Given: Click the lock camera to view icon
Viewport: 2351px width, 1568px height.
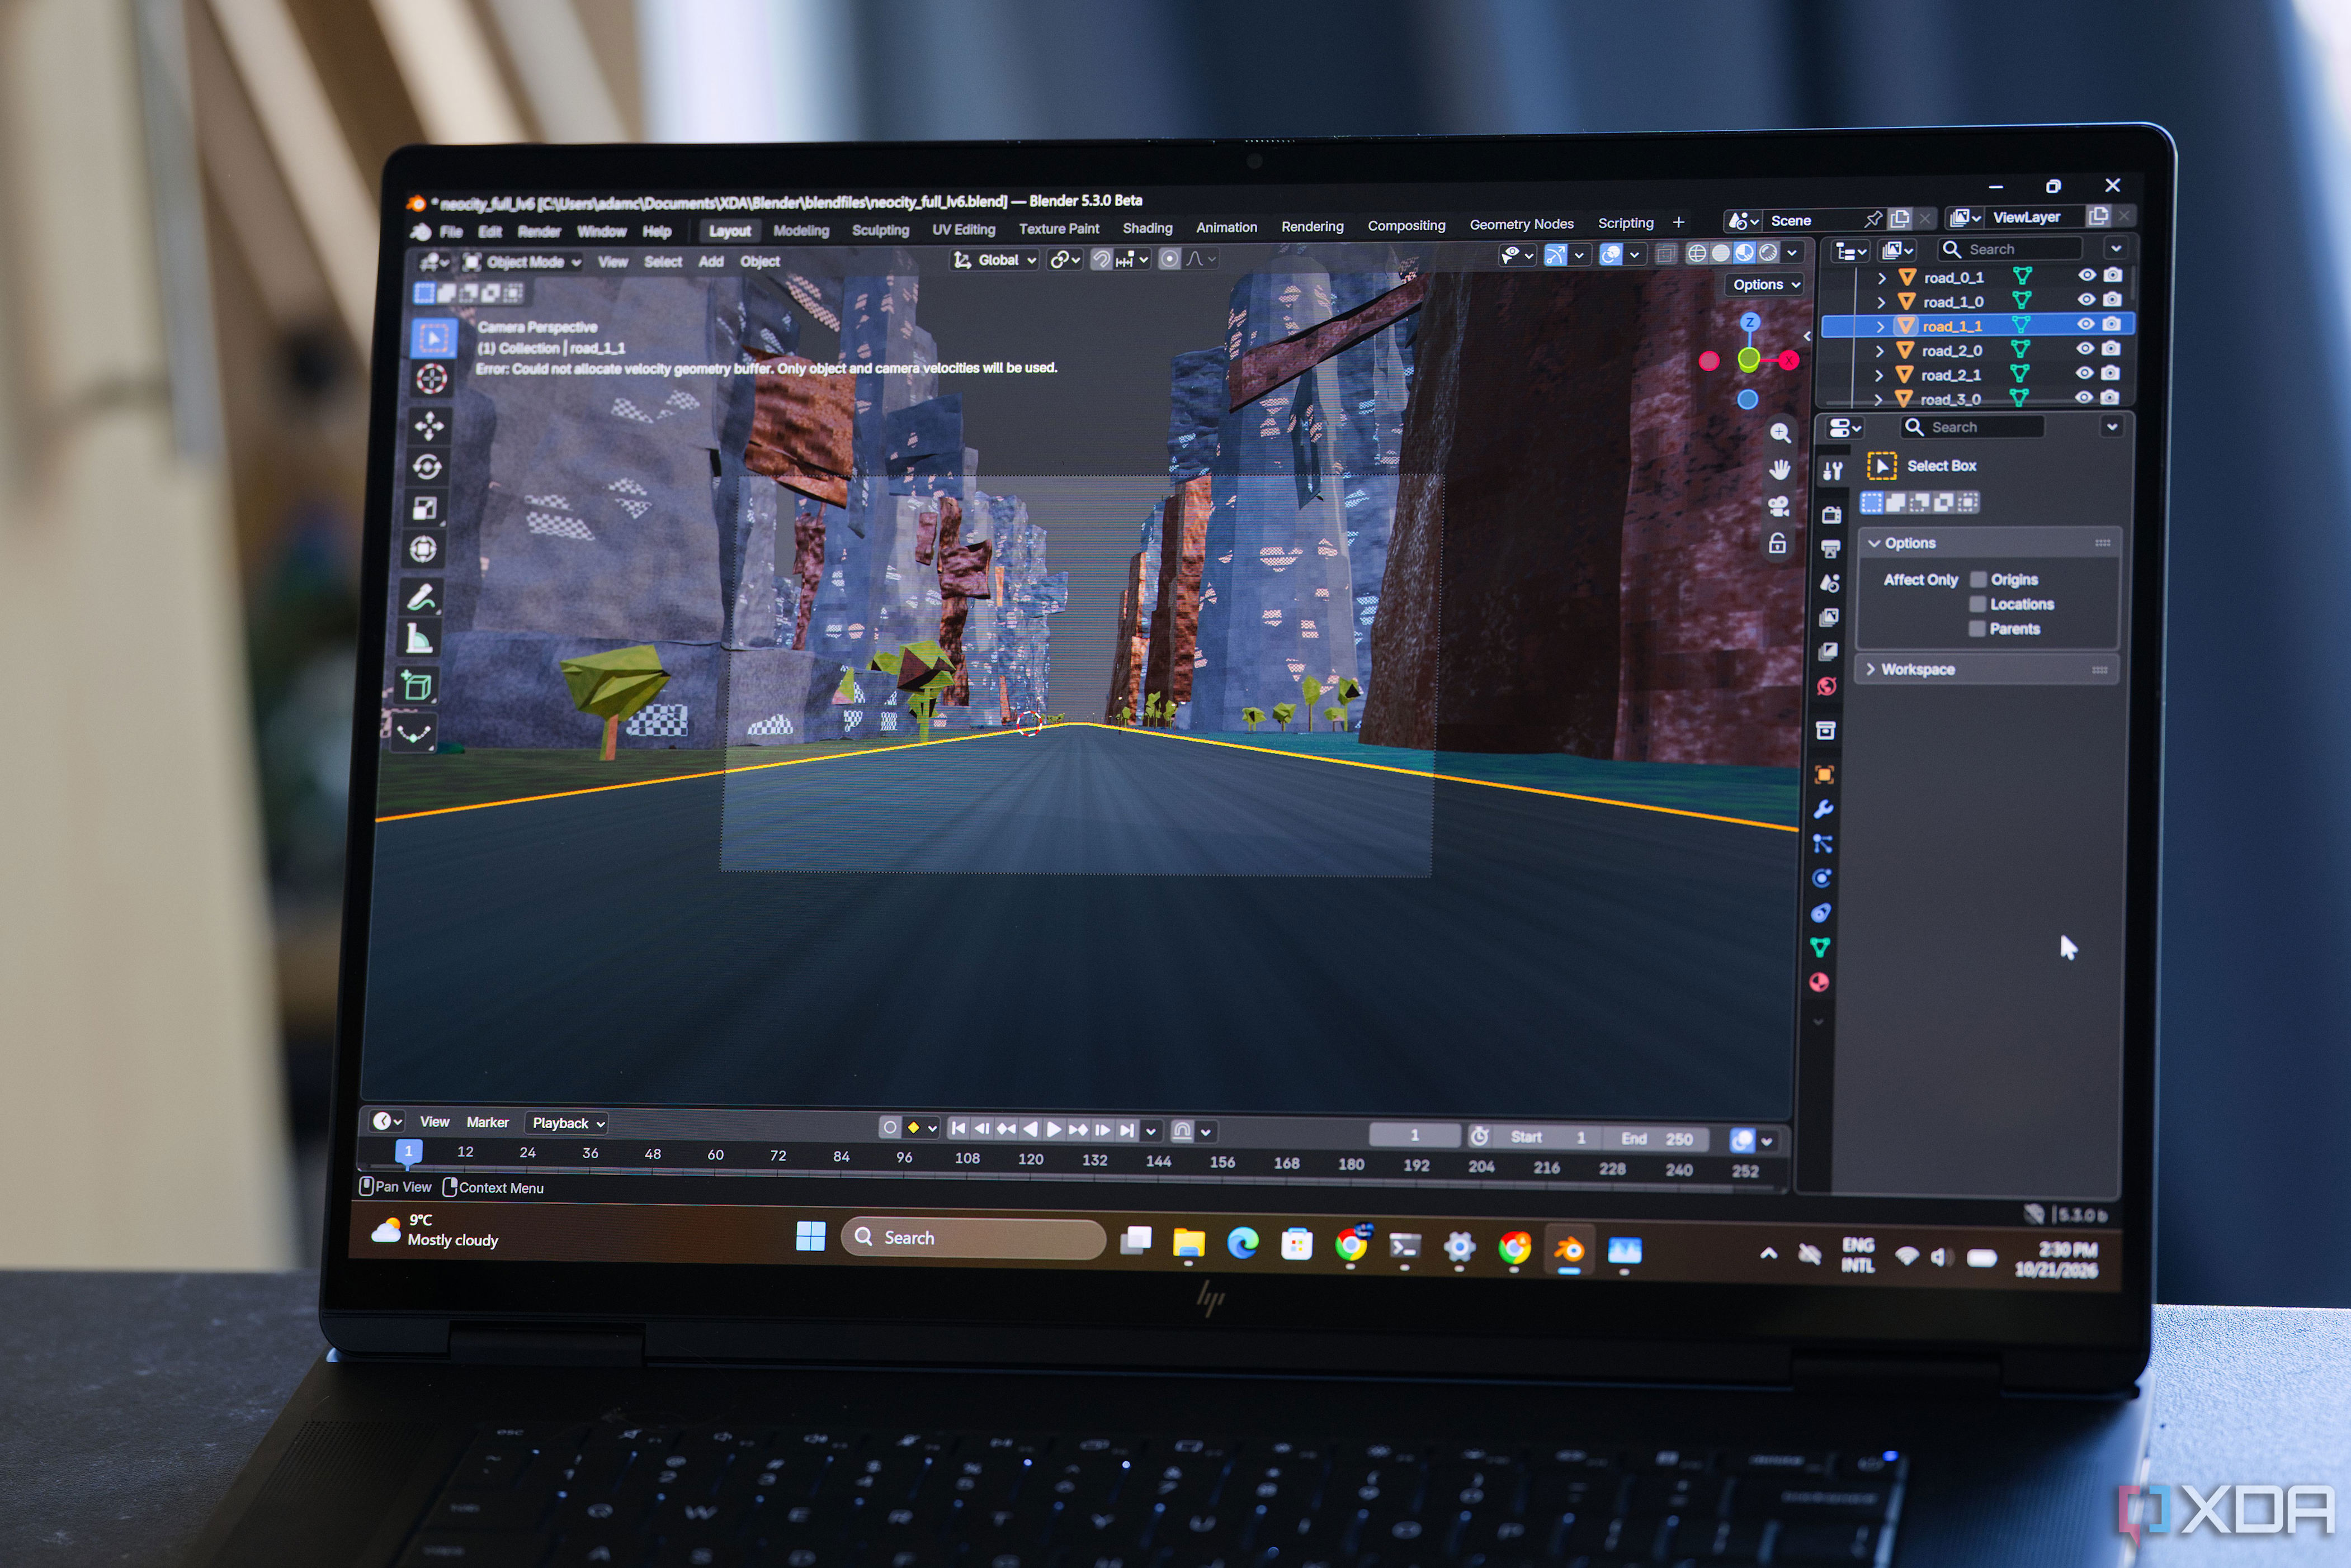Looking at the screenshot, I should (1778, 543).
